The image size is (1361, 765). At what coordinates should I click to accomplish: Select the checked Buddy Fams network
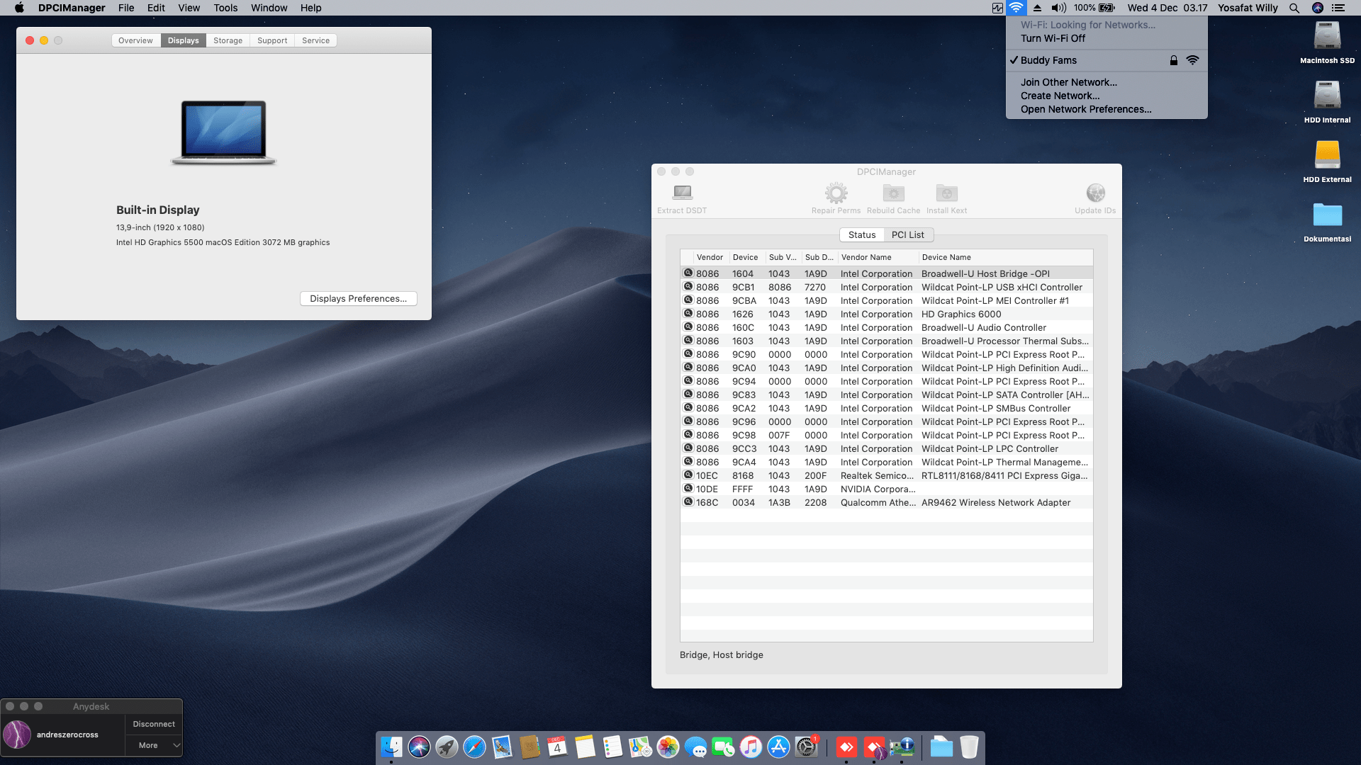click(x=1048, y=60)
